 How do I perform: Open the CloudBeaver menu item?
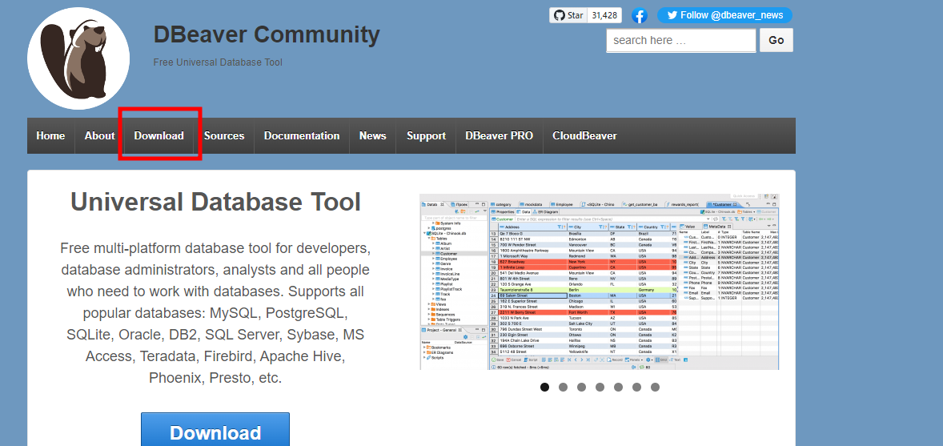(584, 136)
